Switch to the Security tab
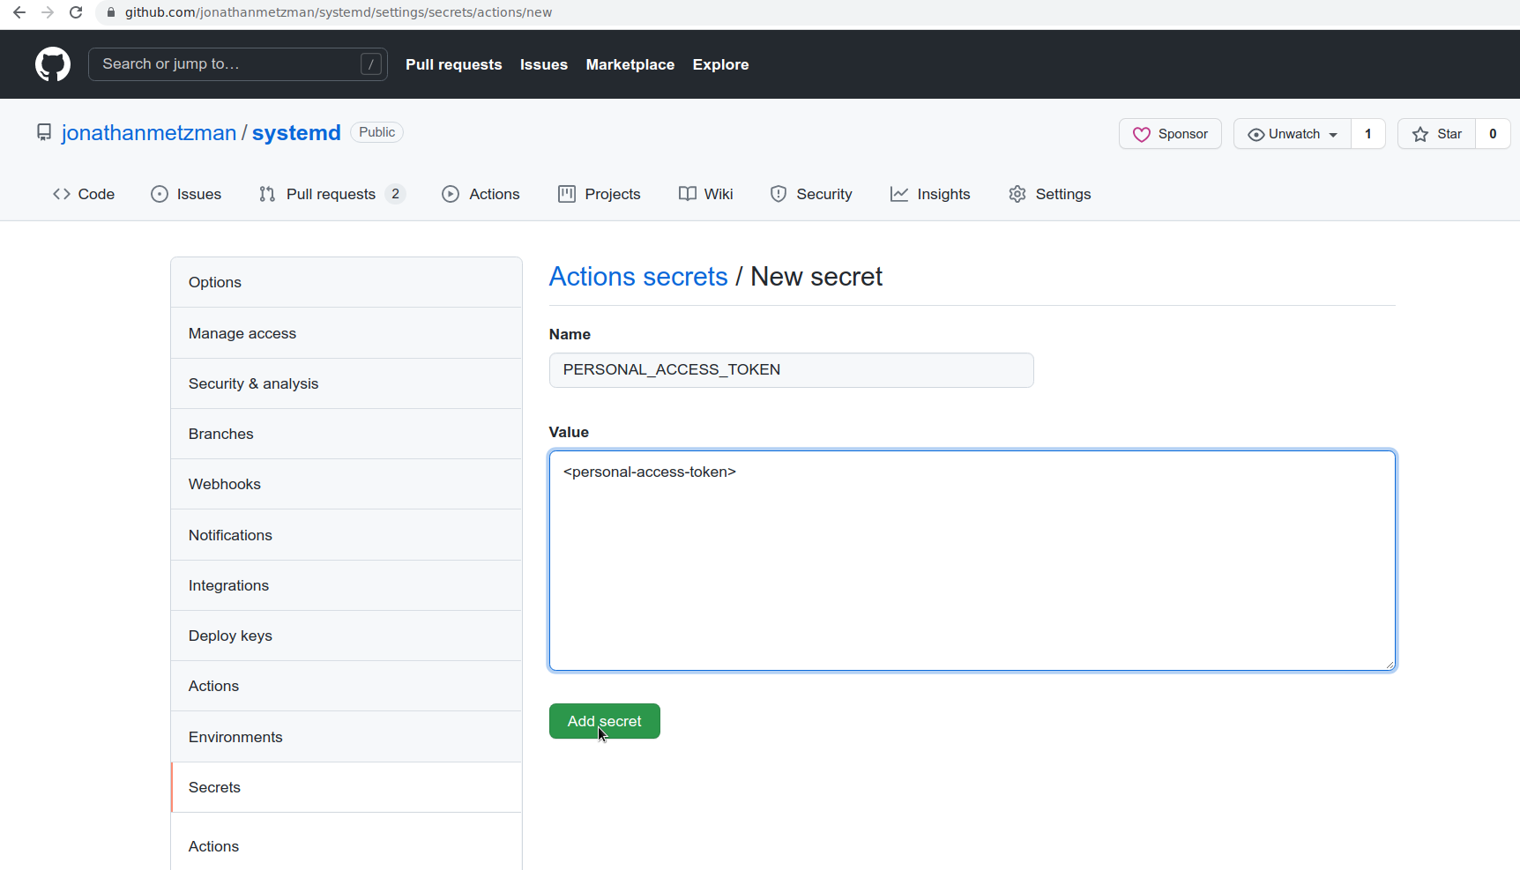Viewport: 1520px width, 870px height. tap(811, 194)
